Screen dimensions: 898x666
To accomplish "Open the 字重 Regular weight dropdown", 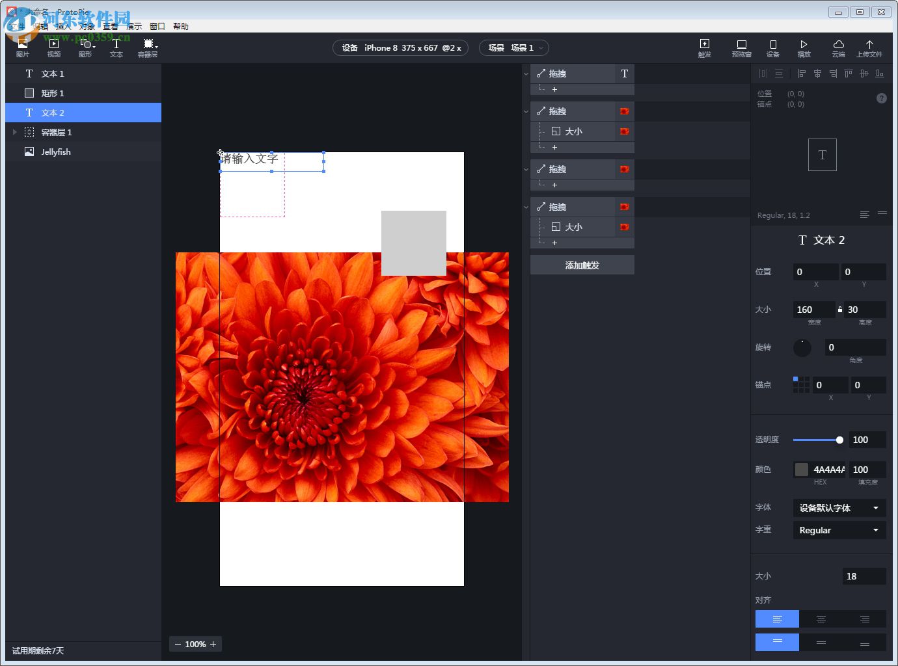I will [839, 530].
